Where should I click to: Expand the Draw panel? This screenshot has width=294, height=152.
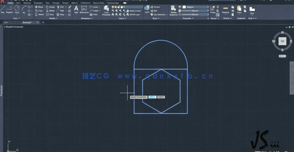[x=17, y=18]
